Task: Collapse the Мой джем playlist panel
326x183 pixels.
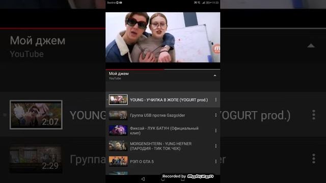Action: [215, 76]
